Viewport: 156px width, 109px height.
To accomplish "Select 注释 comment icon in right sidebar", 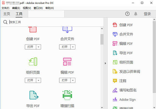I will 115,81.
